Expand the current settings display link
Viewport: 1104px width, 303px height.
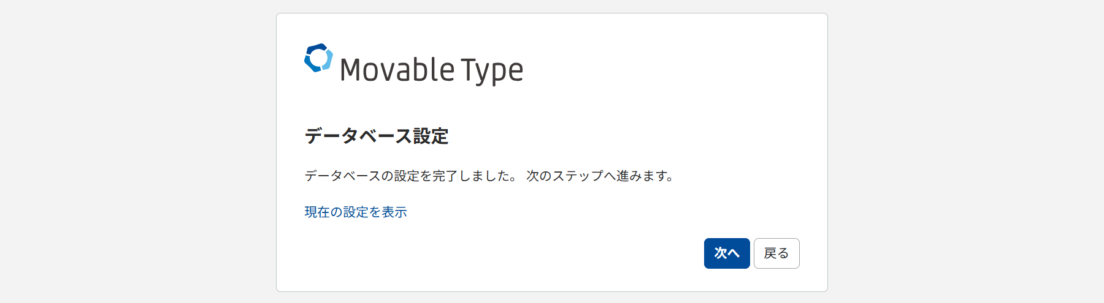(356, 212)
